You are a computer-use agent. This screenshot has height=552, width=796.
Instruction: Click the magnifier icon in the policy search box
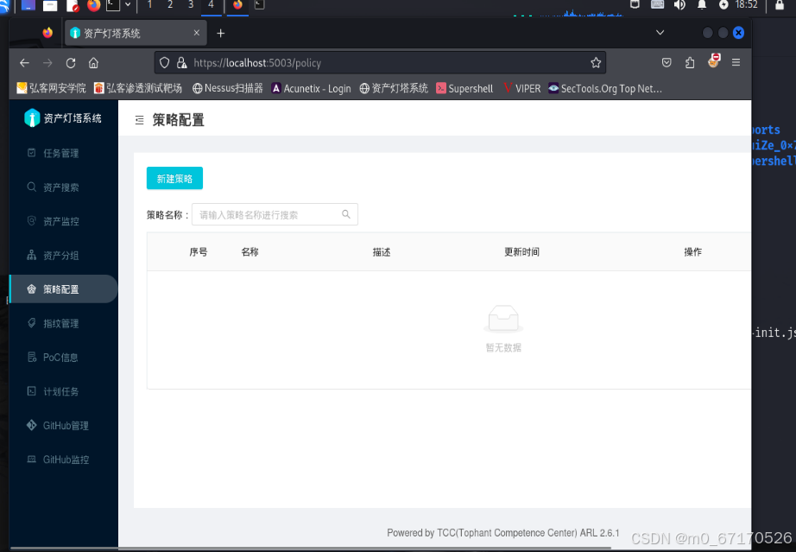pos(346,214)
